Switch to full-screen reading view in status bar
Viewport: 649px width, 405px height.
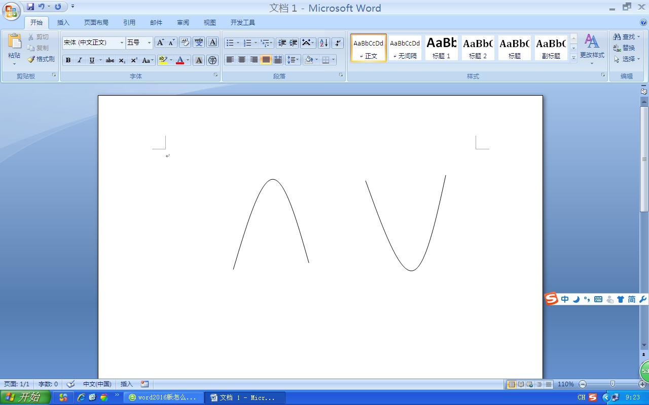coord(521,384)
